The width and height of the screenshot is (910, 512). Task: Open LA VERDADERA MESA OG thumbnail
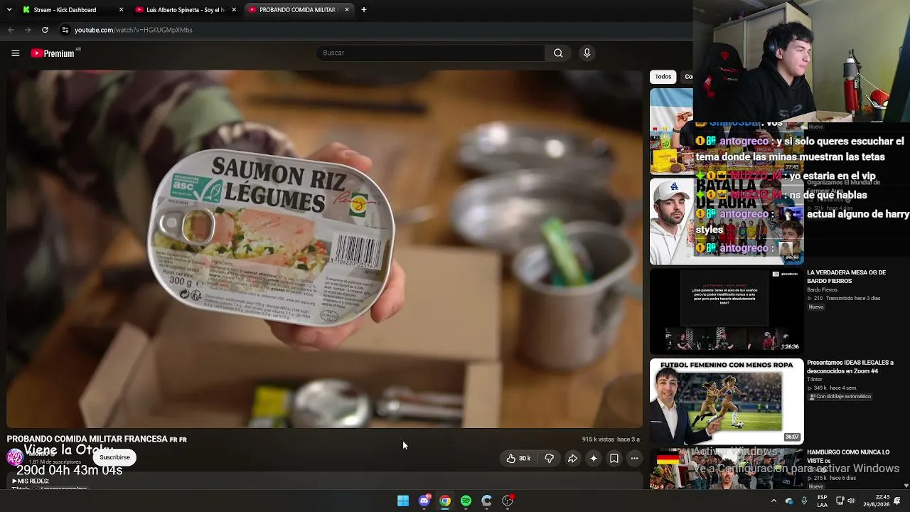(727, 311)
